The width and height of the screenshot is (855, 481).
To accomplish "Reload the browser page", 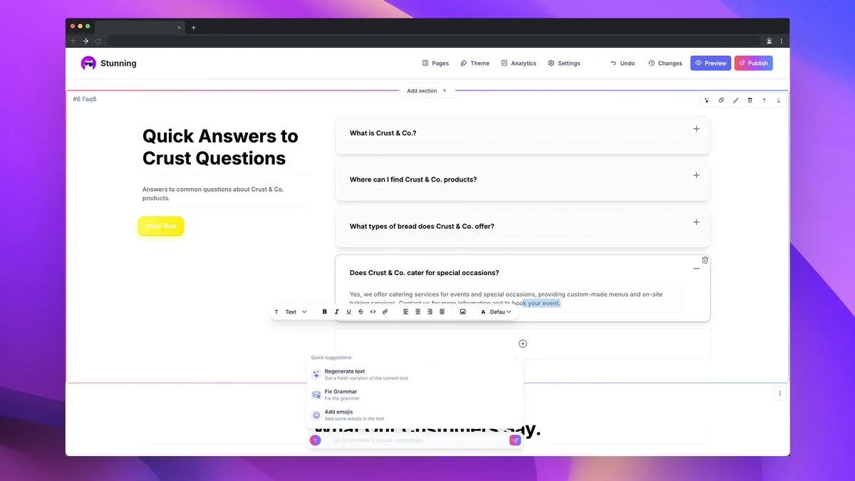I will [98, 41].
